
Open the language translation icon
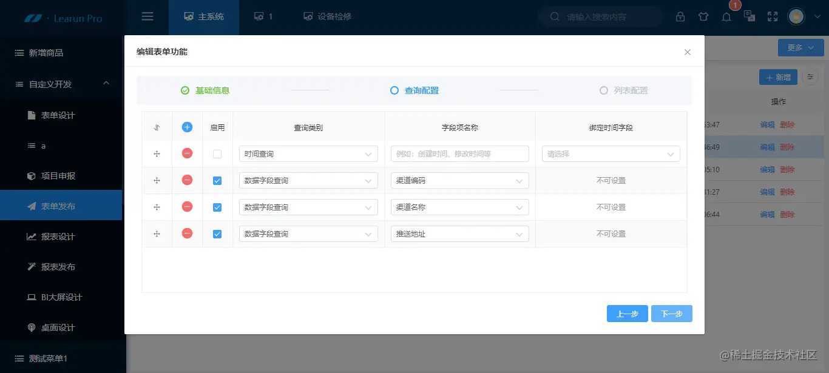tap(749, 16)
